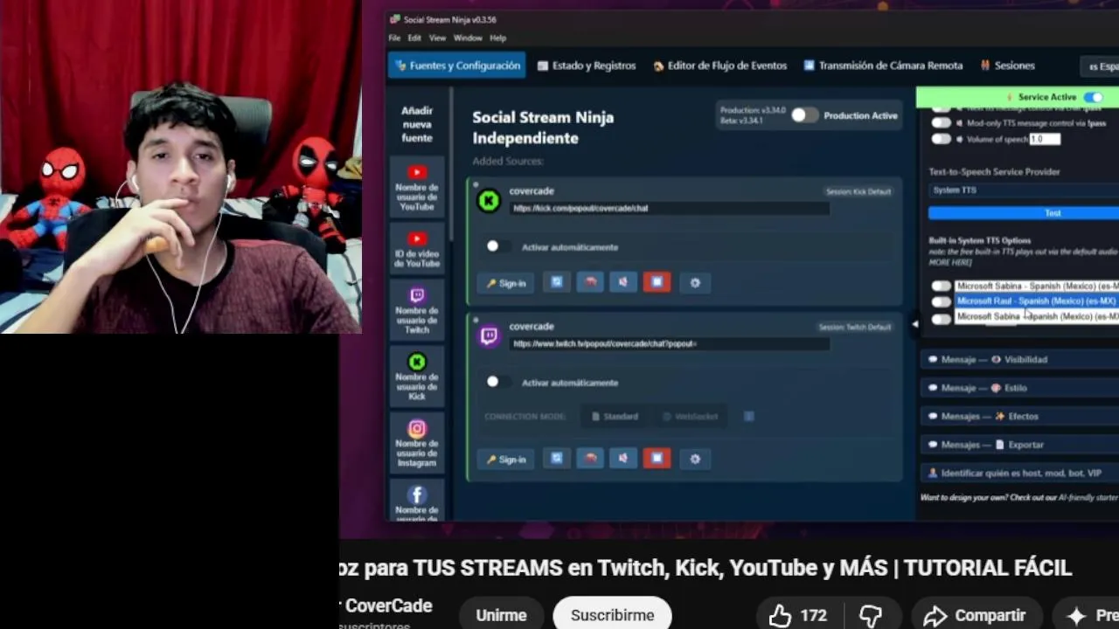Expand the Mensajes — Efectos section
This screenshot has width=1119, height=629.
(x=1019, y=416)
